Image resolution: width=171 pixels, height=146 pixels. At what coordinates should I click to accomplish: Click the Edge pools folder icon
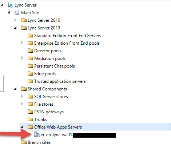pos(30,74)
